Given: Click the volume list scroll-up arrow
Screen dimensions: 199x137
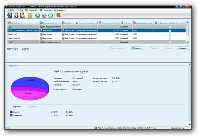Looking at the screenshot, I should [188, 23].
